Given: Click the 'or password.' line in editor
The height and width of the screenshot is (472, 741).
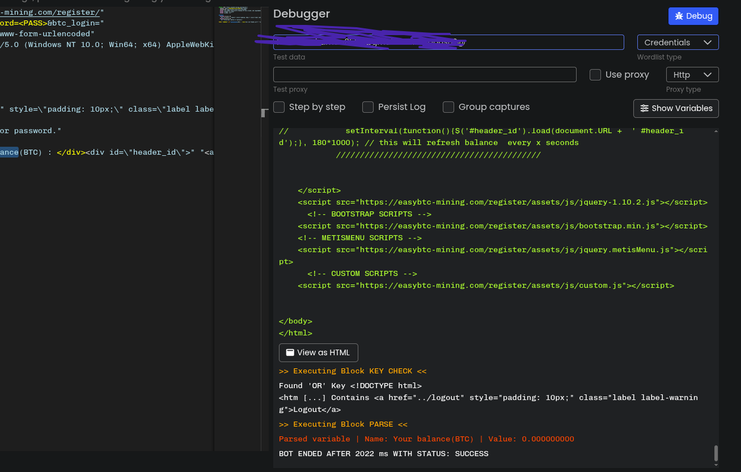Looking at the screenshot, I should (31, 130).
